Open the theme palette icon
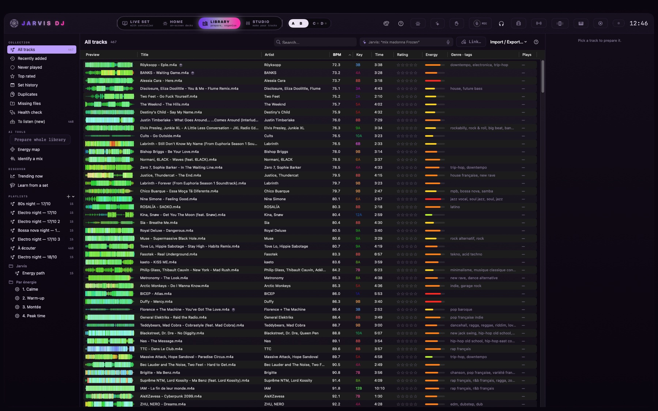Screen dimensions: 658x411 tap(386, 23)
